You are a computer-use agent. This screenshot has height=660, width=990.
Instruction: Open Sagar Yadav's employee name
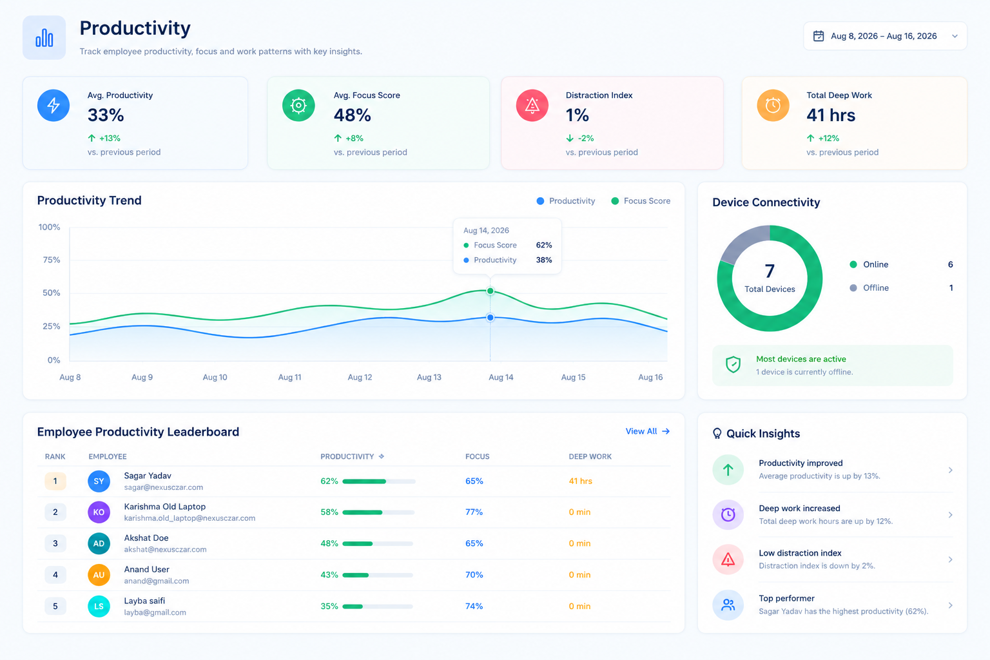tap(148, 476)
